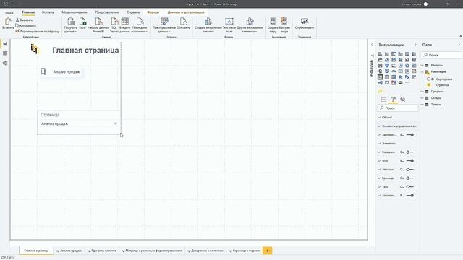The height and width of the screenshot is (260, 463).
Task: Open the Формат ribbon tab
Action: point(153,12)
